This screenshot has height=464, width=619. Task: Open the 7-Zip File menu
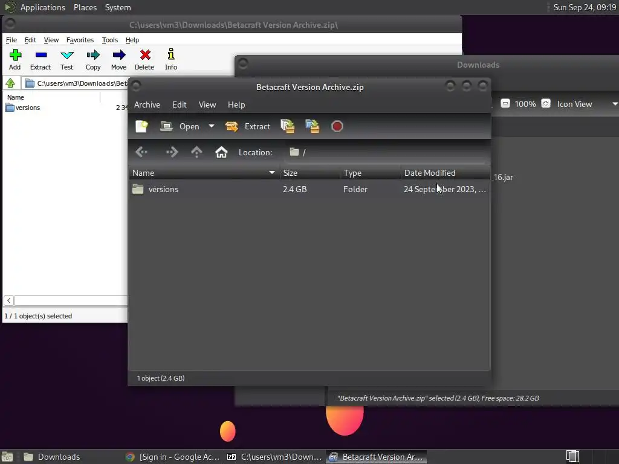coord(11,40)
